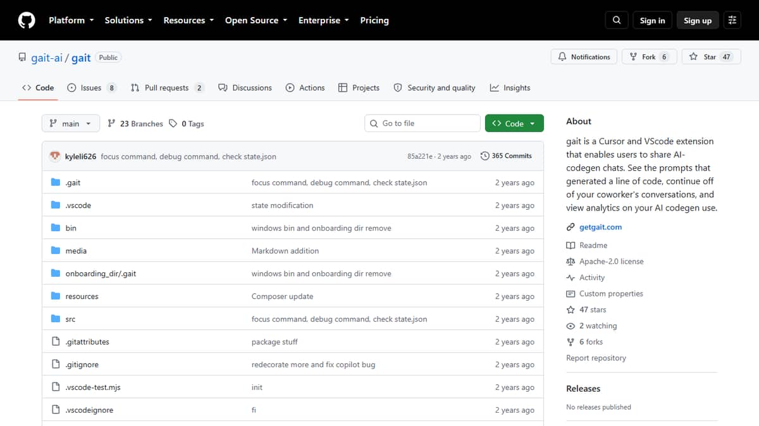The width and height of the screenshot is (759, 426).
Task: Open Security and quality tab
Action: [x=434, y=88]
